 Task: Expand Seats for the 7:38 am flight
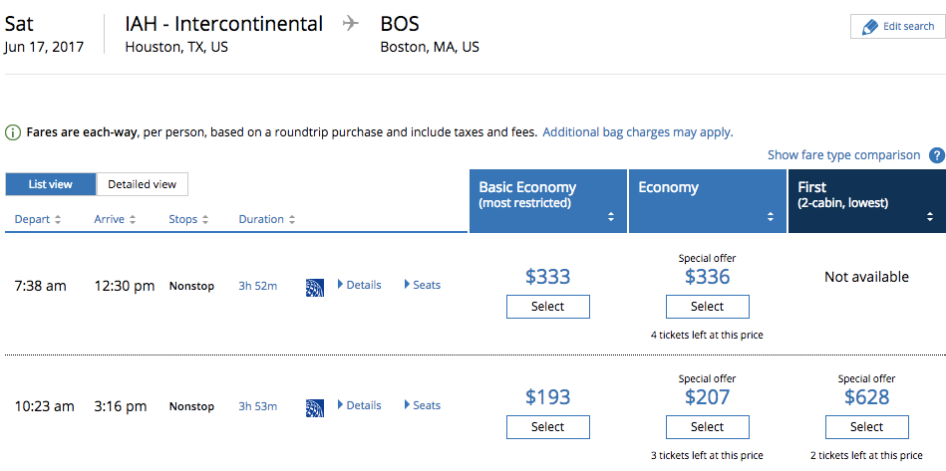coord(423,285)
